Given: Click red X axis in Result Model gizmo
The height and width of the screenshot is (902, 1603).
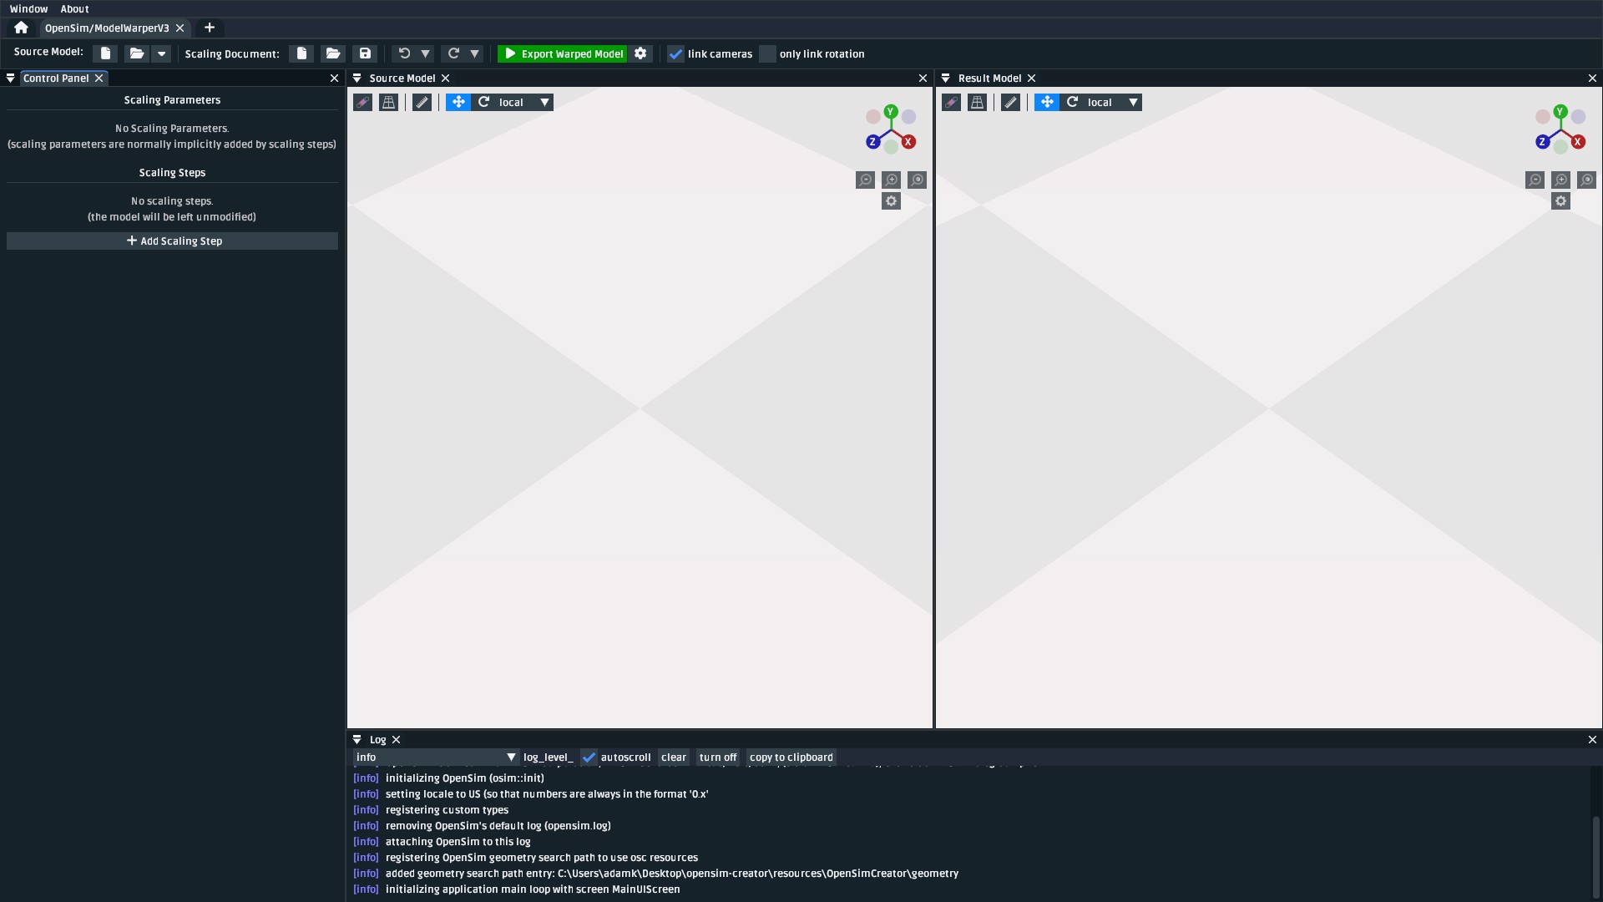Looking at the screenshot, I should tap(1578, 141).
